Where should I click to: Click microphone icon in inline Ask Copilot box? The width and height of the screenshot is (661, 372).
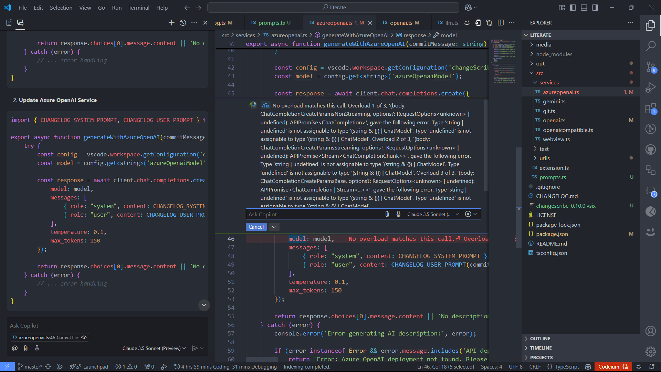(398, 214)
